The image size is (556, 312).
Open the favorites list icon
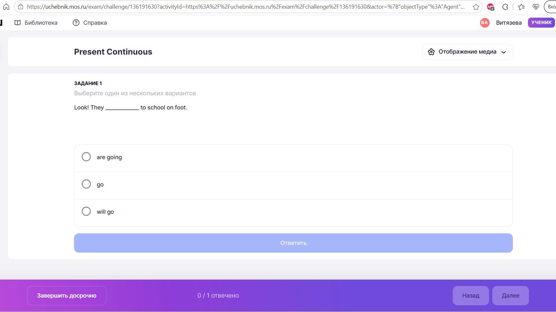click(x=522, y=7)
